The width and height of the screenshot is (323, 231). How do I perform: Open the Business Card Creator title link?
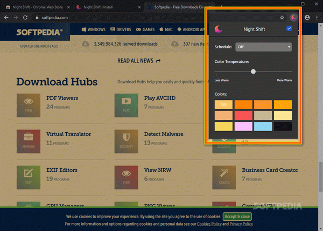click(x=270, y=170)
